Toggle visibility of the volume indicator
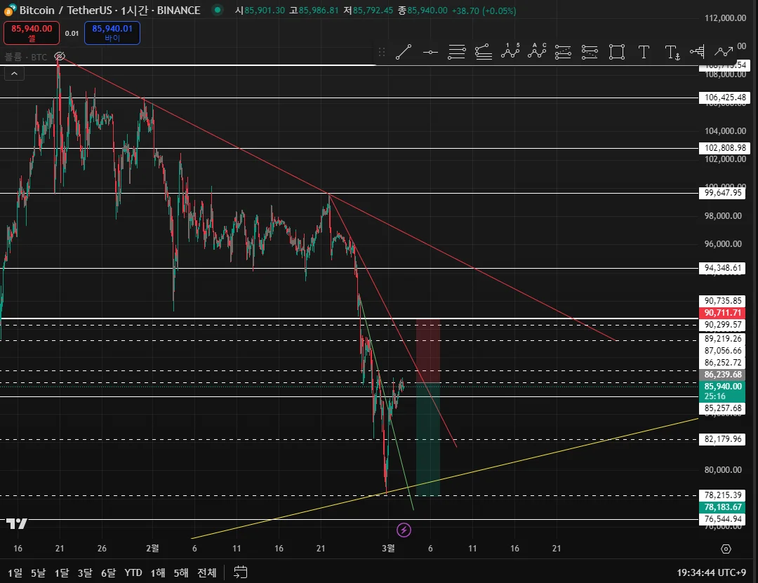This screenshot has height=583, width=758. tap(60, 57)
